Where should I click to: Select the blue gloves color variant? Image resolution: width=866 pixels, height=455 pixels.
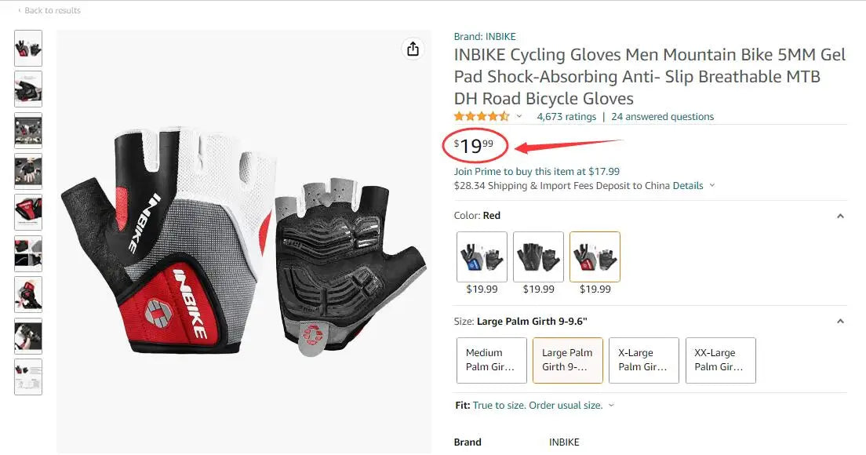point(481,256)
